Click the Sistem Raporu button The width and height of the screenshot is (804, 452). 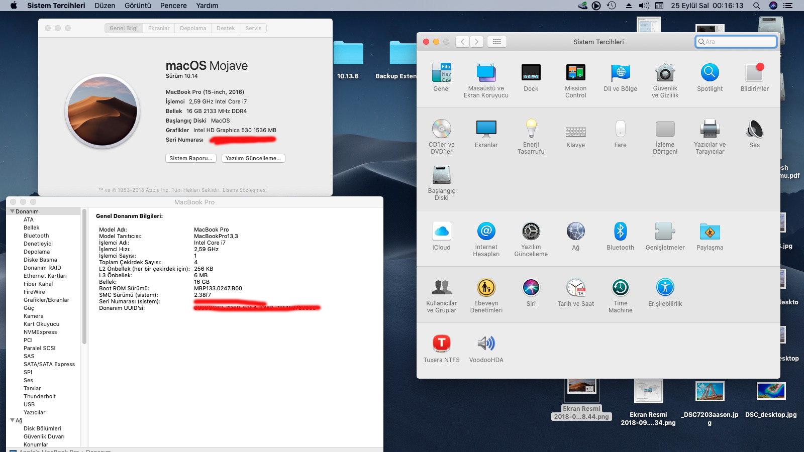click(x=190, y=158)
